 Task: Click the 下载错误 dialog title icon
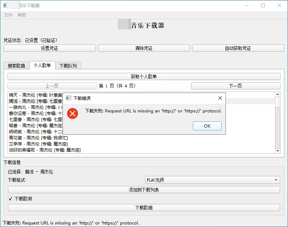(69, 98)
